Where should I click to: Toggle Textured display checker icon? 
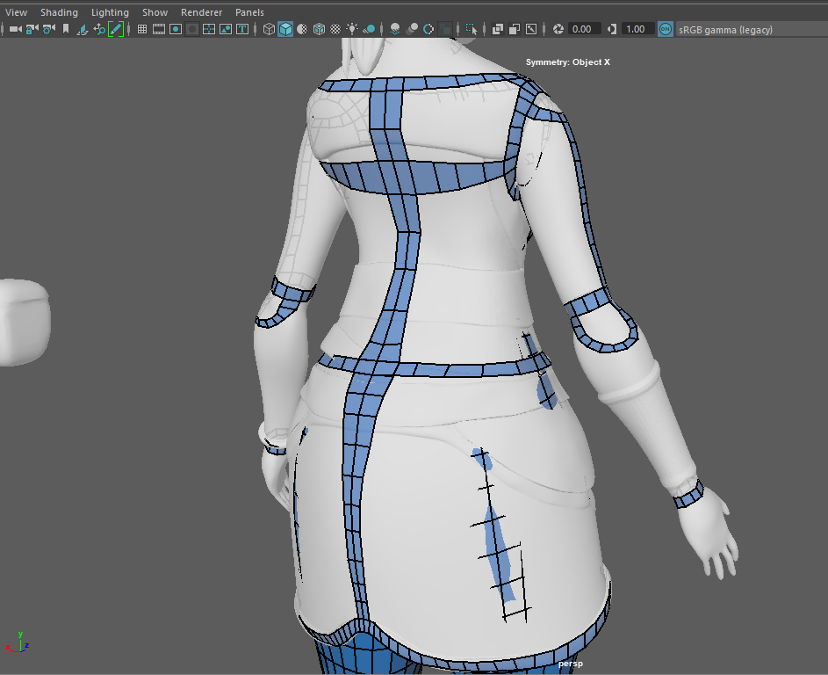click(x=335, y=29)
